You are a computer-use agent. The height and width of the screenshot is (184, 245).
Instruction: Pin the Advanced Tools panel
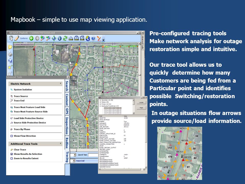pos(68,77)
